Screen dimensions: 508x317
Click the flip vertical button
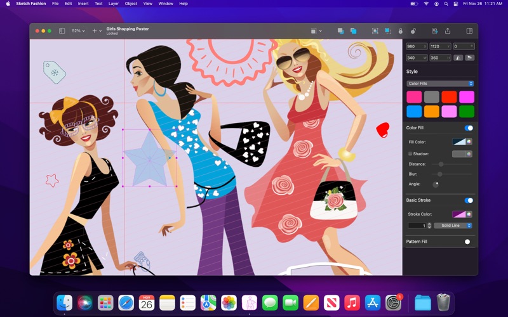click(x=470, y=58)
